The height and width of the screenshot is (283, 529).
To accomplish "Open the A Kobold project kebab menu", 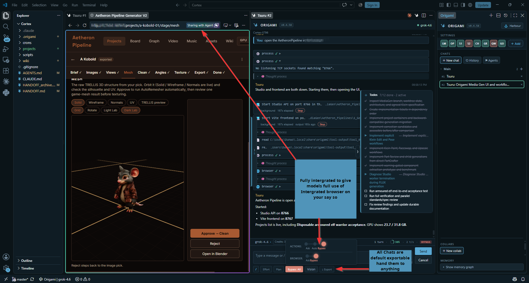I will (x=242, y=59).
